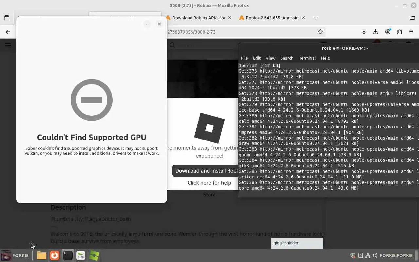Open terminal from taskbar icon
419x262 pixels.
tap(68, 255)
